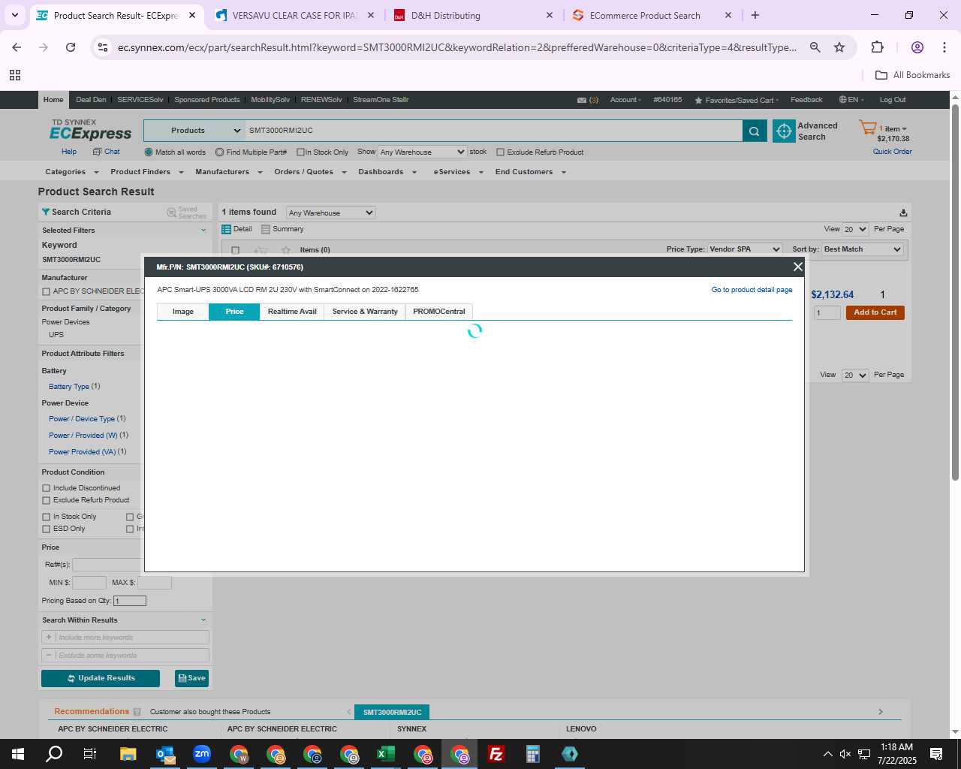Open Price Type Vendor SPA dropdown
Viewport: 961px width, 769px height.
coord(745,249)
